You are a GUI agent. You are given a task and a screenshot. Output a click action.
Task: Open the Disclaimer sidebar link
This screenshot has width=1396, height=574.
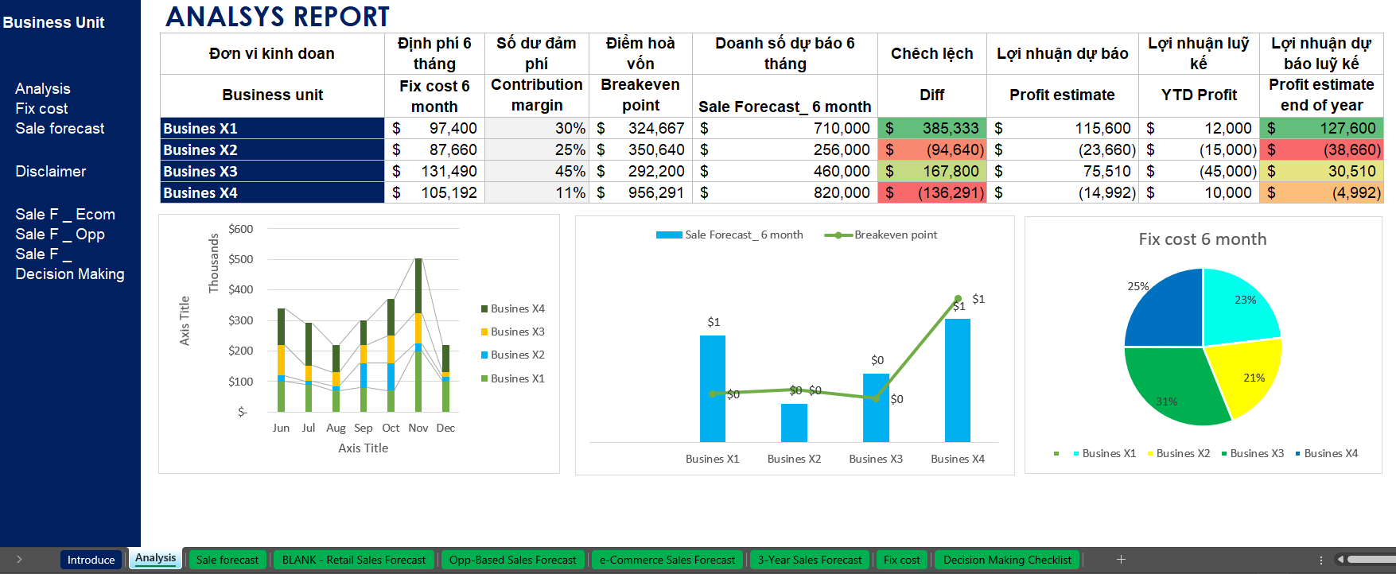pyautogui.click(x=51, y=172)
